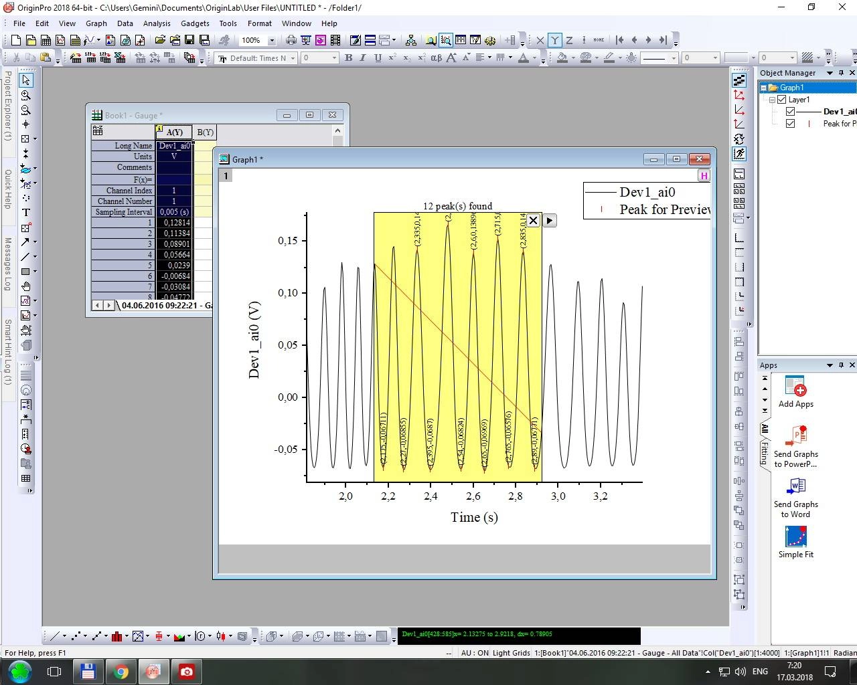Select the Pointer tool
The image size is (857, 685).
coord(26,80)
